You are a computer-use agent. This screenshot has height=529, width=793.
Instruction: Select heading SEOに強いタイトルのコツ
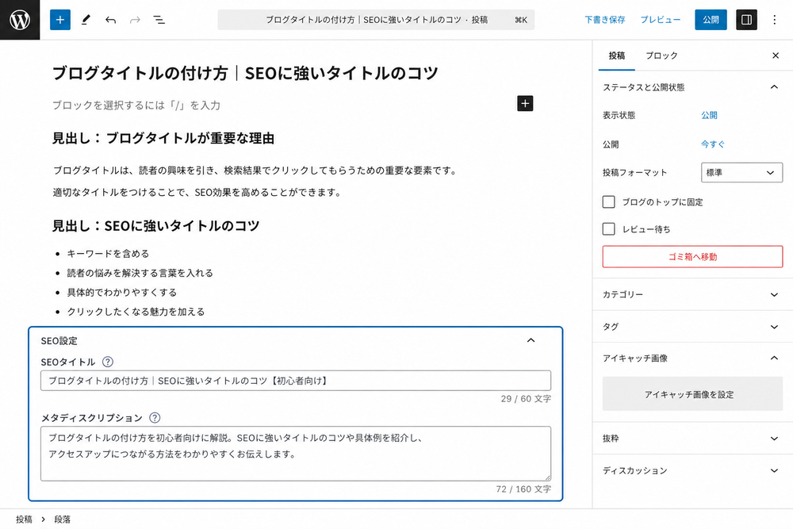point(155,225)
